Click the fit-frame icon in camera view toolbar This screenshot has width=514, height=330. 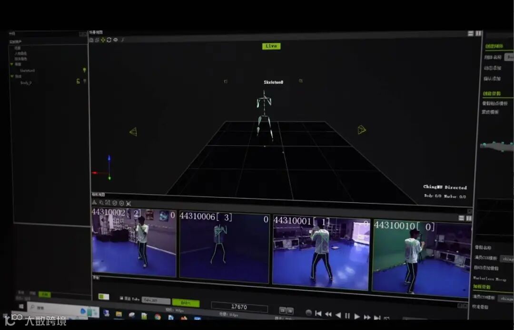[108, 203]
